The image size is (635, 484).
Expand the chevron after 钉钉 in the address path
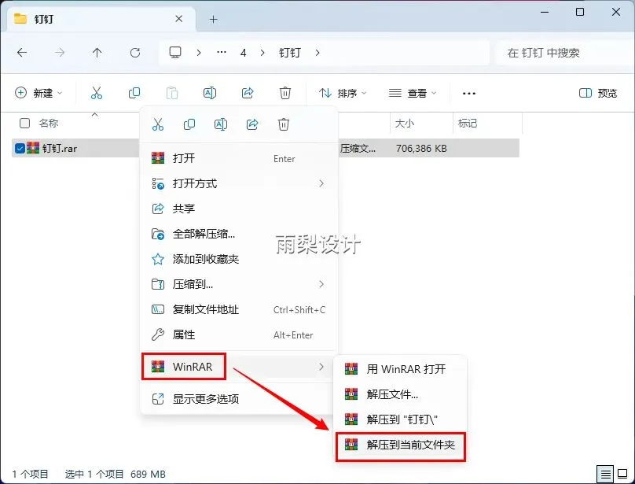(x=317, y=53)
